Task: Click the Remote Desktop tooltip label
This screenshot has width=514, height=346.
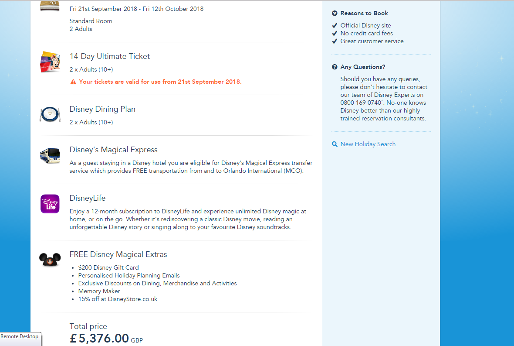Action: pyautogui.click(x=19, y=336)
